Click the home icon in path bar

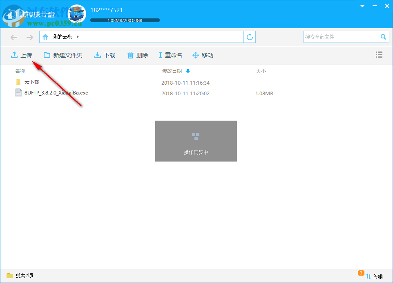click(45, 37)
